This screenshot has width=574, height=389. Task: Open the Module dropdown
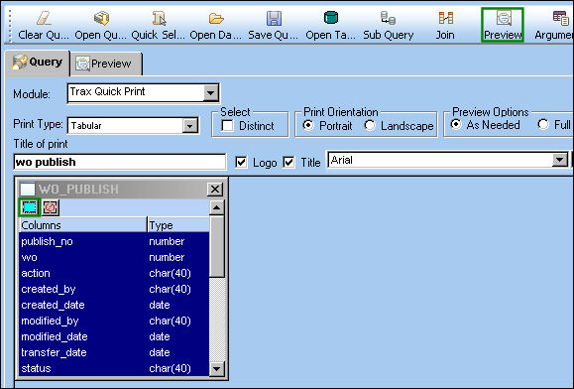click(210, 93)
